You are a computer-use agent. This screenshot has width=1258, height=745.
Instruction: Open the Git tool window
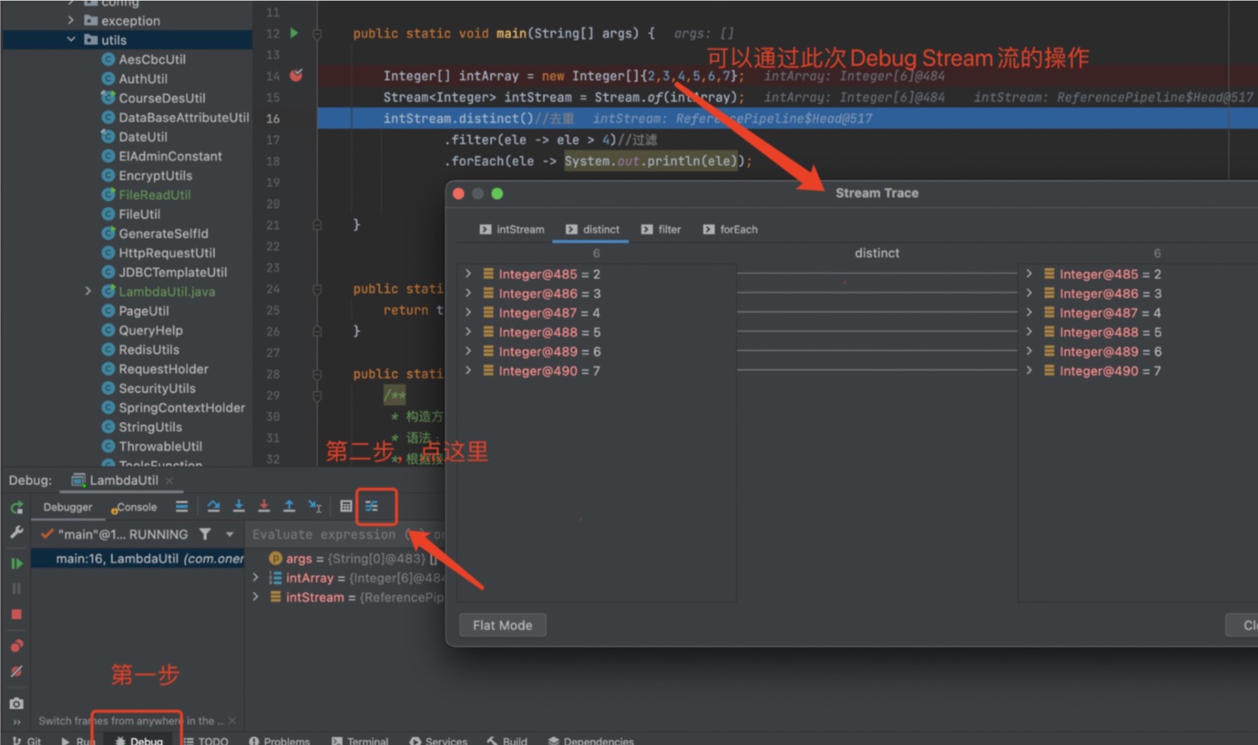click(27, 740)
